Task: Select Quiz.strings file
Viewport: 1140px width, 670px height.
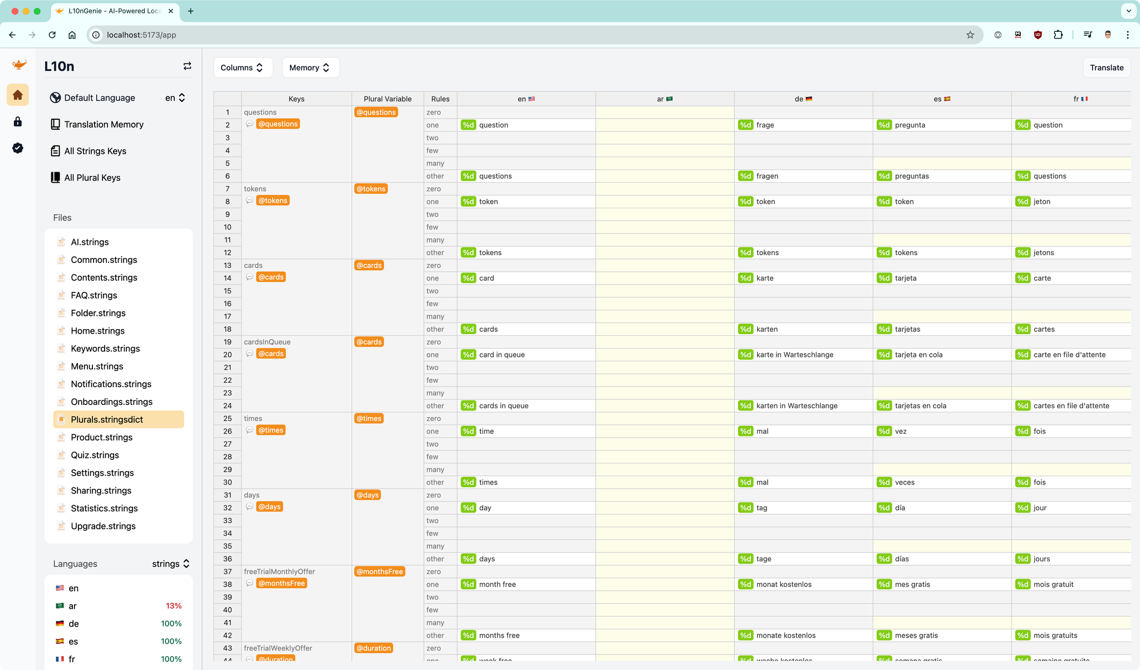Action: click(x=119, y=455)
